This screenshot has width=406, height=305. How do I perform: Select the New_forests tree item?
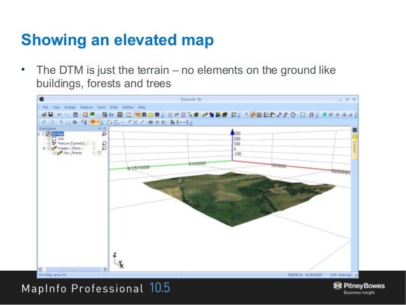coord(73,153)
